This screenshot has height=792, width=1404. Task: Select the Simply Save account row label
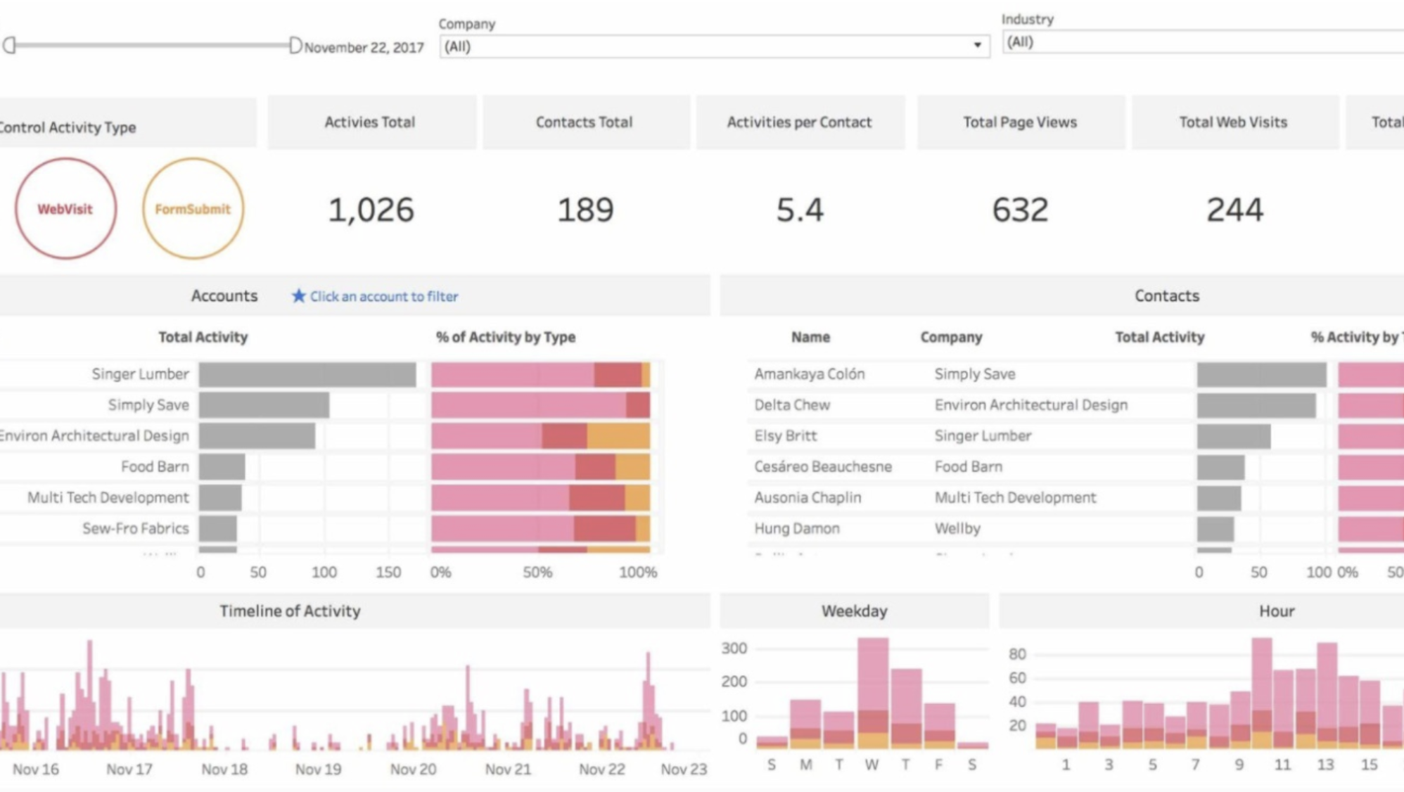148,405
